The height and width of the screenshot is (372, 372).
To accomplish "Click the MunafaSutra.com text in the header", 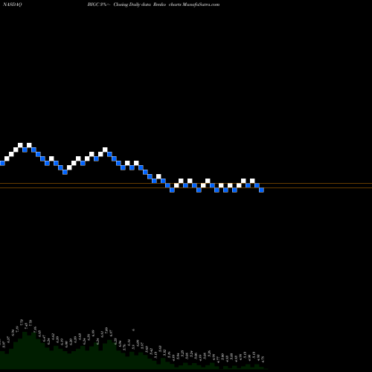I will click(x=201, y=4).
